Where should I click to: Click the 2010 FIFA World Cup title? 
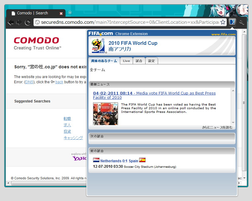tap(133, 43)
